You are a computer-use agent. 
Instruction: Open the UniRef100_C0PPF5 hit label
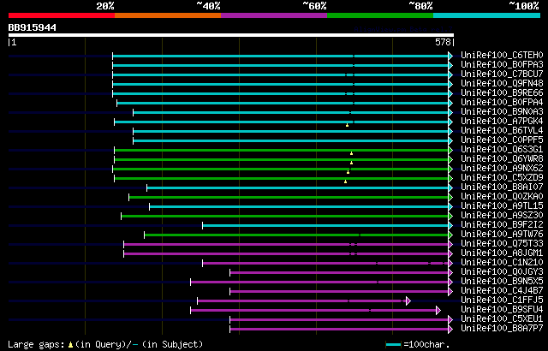[502, 140]
